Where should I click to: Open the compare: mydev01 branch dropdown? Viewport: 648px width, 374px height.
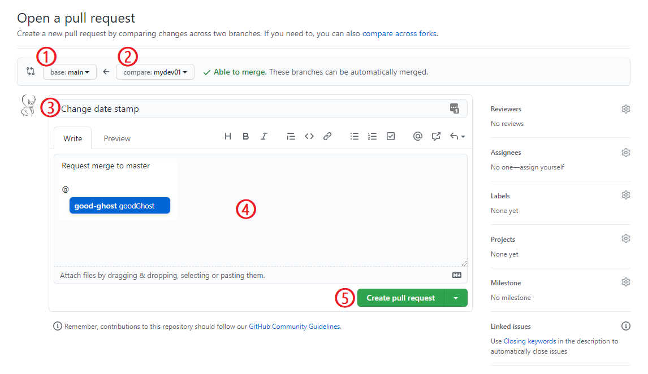pyautogui.click(x=155, y=72)
